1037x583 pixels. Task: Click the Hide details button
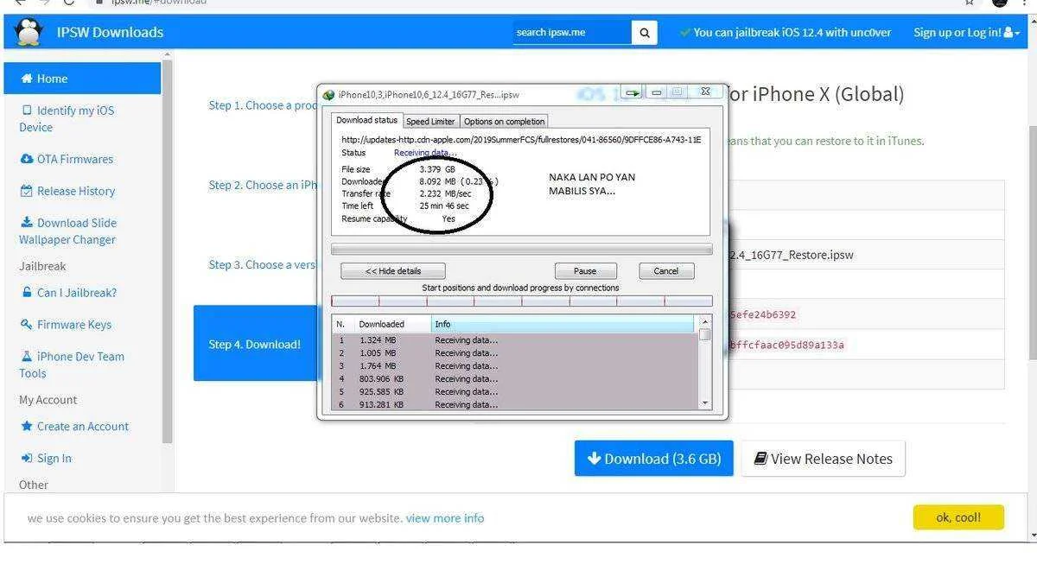pos(393,271)
